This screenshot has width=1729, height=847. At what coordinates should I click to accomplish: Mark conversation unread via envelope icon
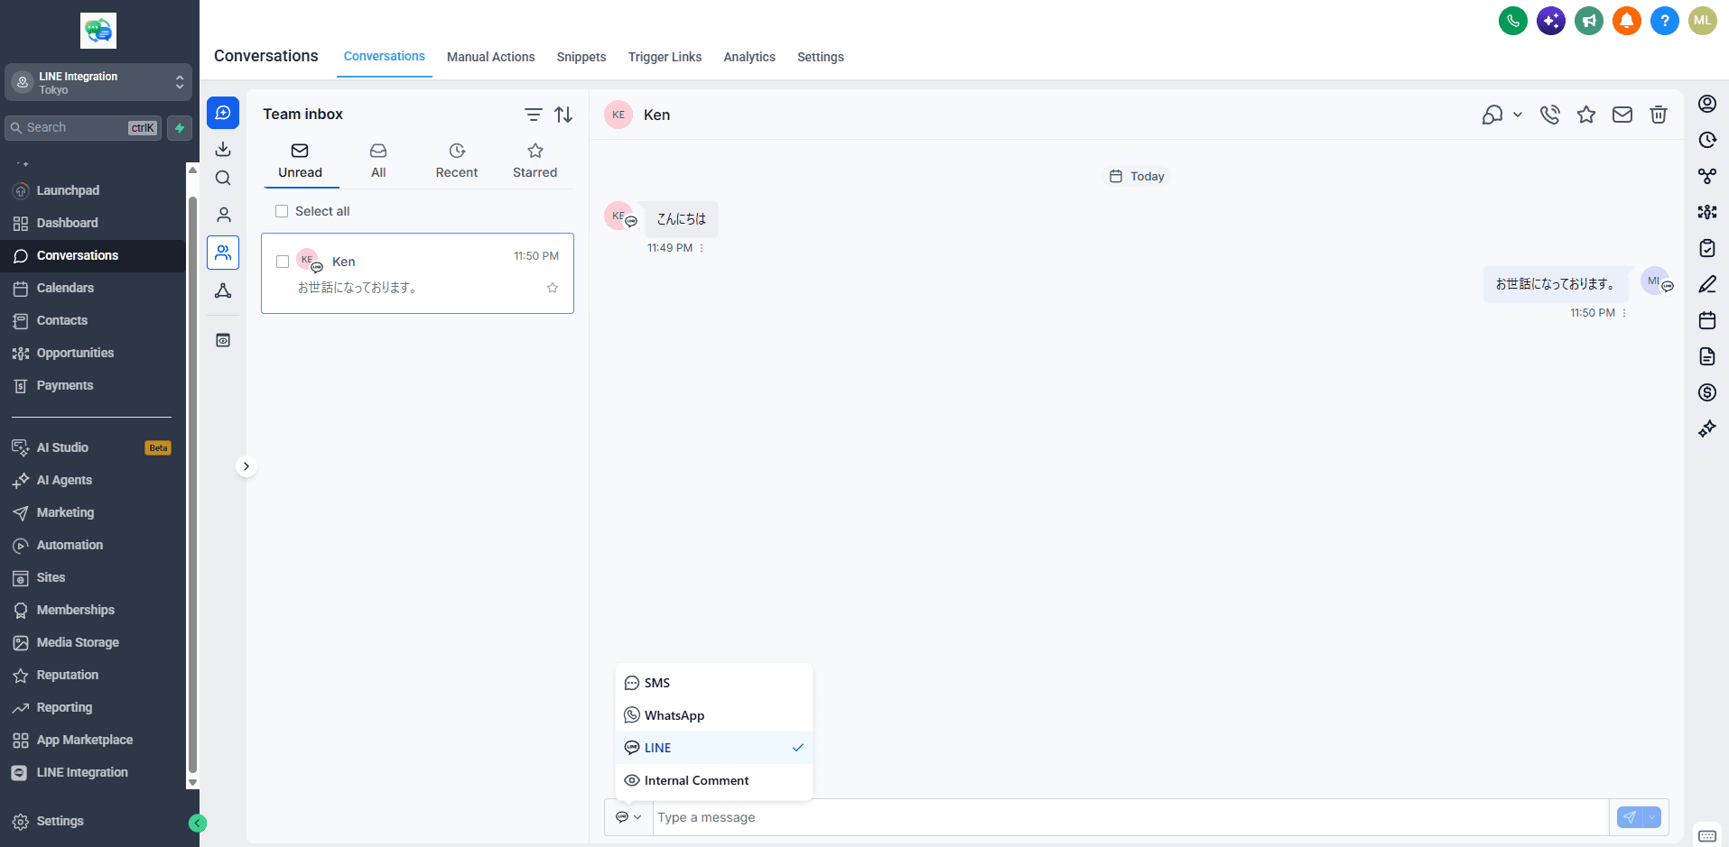click(x=1622, y=115)
